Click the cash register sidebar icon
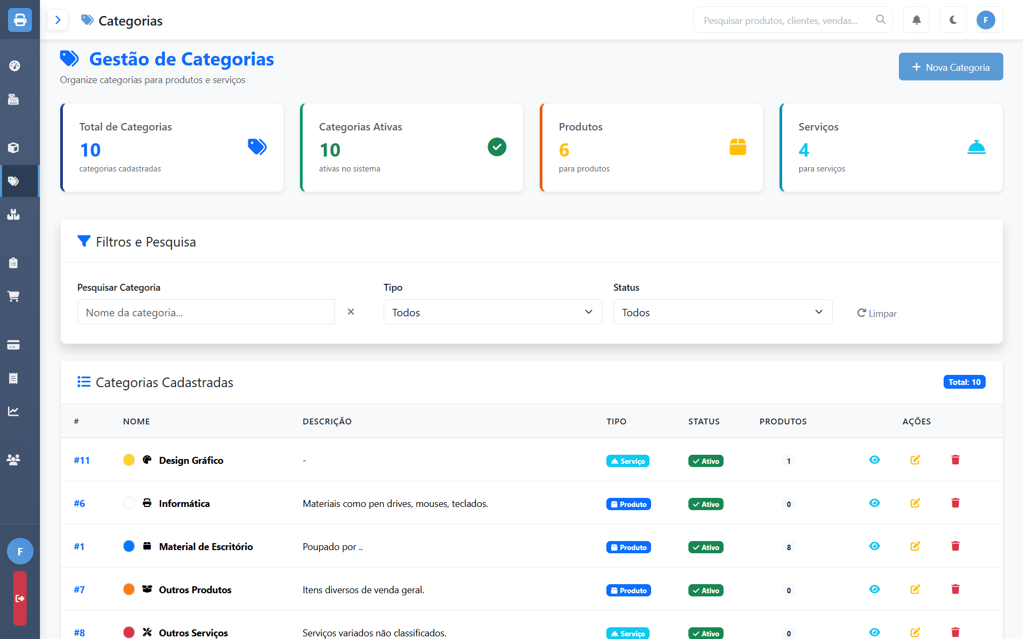Viewport: 1023px width, 639px height. (14, 99)
